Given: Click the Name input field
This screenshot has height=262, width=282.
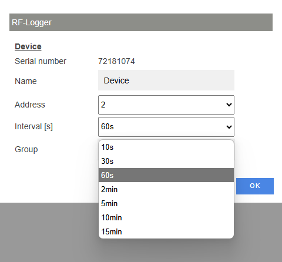Looking at the screenshot, I should tap(166, 80).
